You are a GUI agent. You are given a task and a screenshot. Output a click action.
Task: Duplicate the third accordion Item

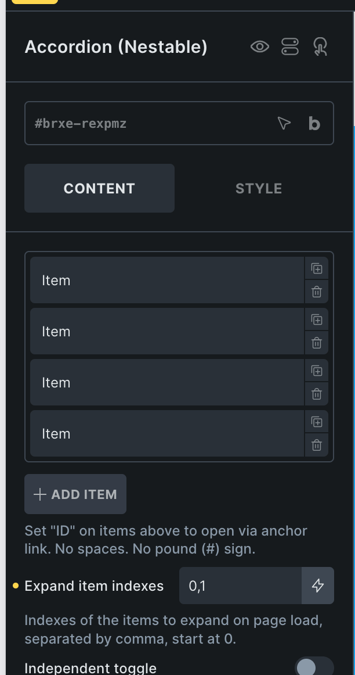(x=316, y=371)
